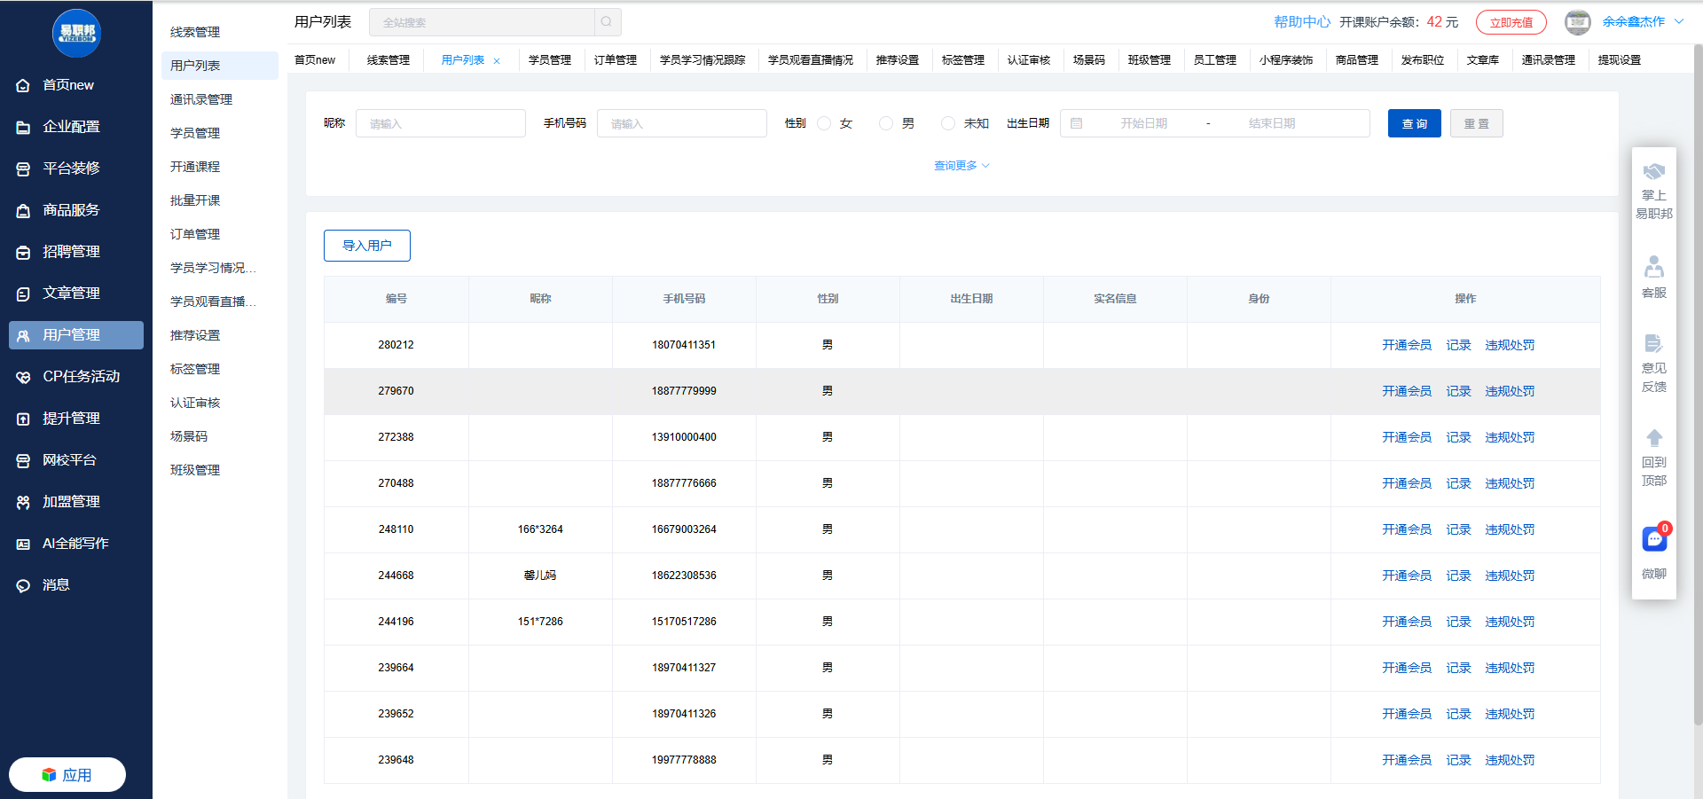Click the 手机号码 input field
Viewport: 1703px width, 799px height.
681,123
